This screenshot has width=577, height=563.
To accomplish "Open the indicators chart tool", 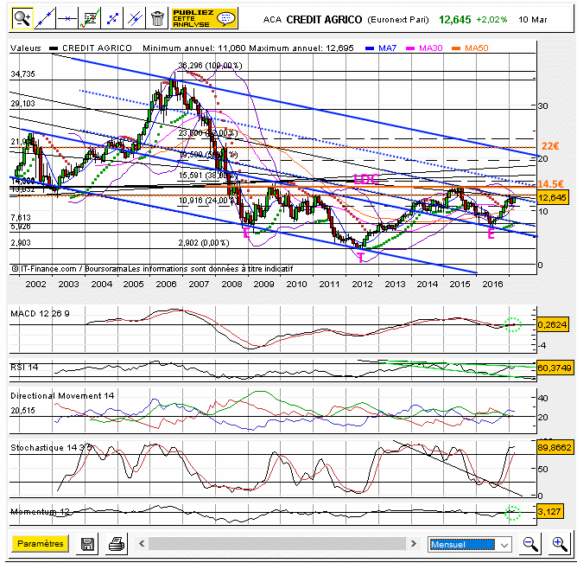I will click(90, 18).
